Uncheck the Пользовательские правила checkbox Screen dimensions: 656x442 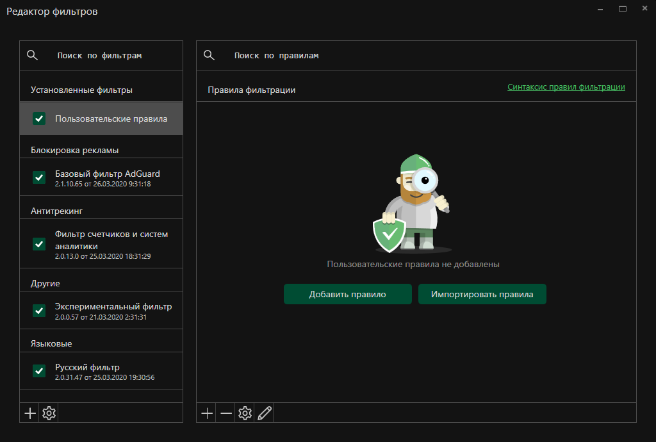coord(39,119)
